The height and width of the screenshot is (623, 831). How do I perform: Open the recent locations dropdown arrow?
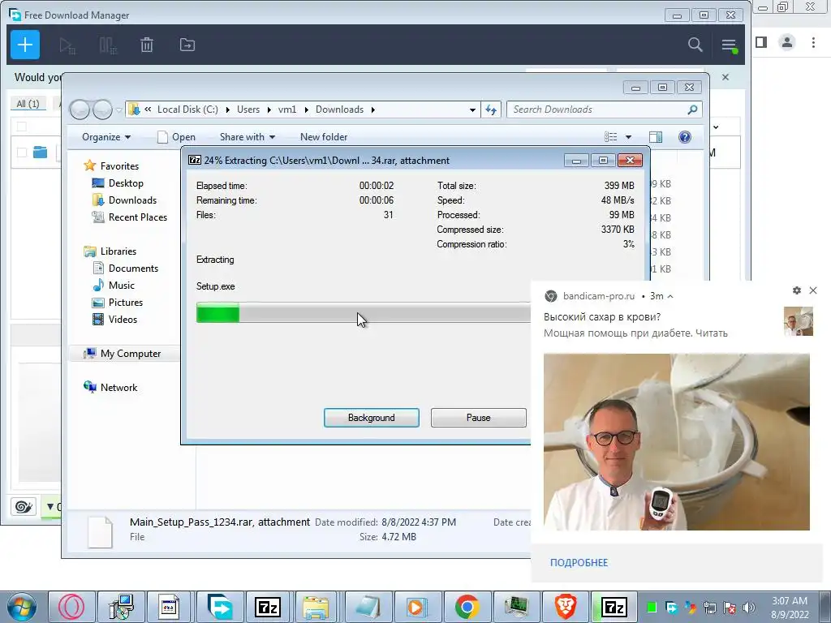point(118,110)
